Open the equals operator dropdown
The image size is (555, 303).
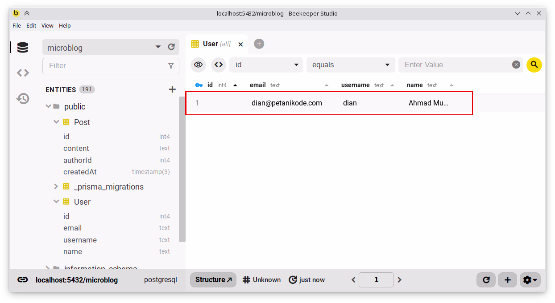(351, 65)
